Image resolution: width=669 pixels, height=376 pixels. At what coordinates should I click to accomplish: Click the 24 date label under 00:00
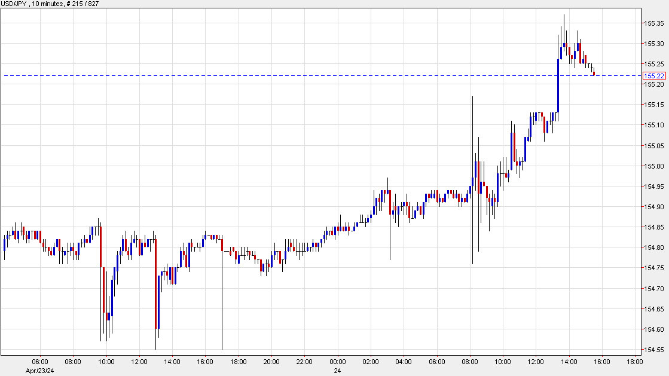[x=337, y=371]
